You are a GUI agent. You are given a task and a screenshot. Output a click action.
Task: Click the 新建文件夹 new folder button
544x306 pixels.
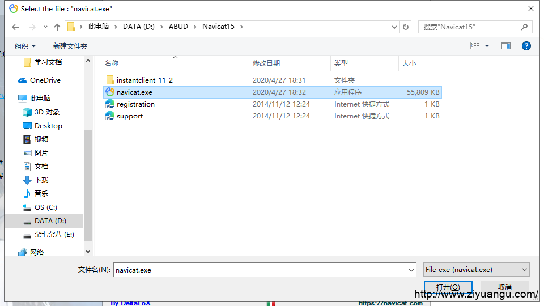tap(70, 46)
